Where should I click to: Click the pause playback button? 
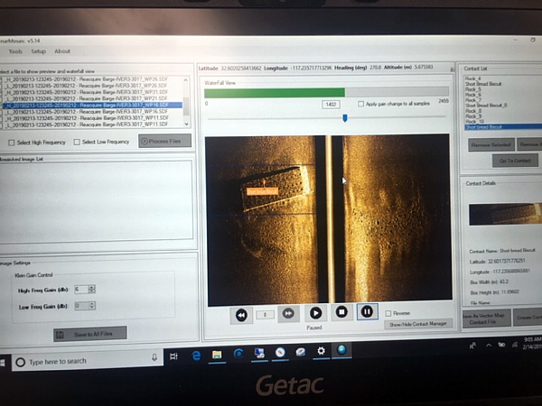pos(367,312)
